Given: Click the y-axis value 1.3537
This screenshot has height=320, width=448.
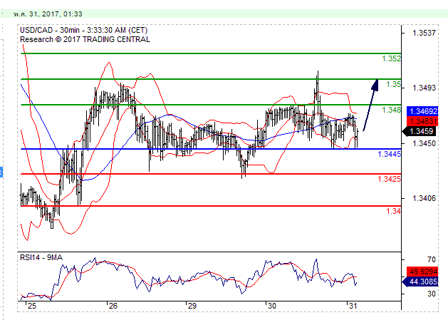Looking at the screenshot, I should 424,33.
